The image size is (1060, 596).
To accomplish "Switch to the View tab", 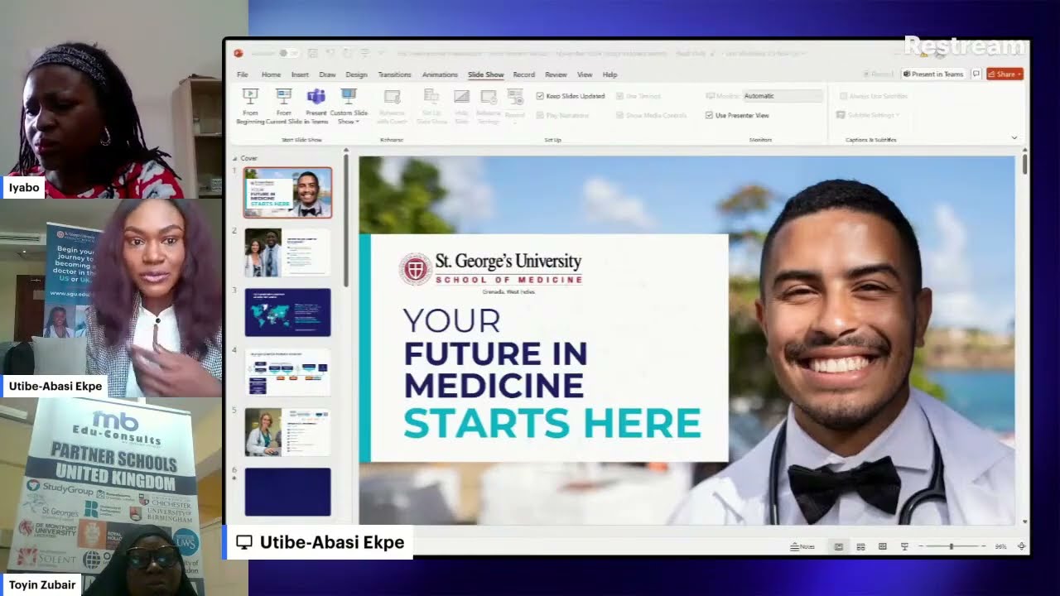I will (x=585, y=74).
